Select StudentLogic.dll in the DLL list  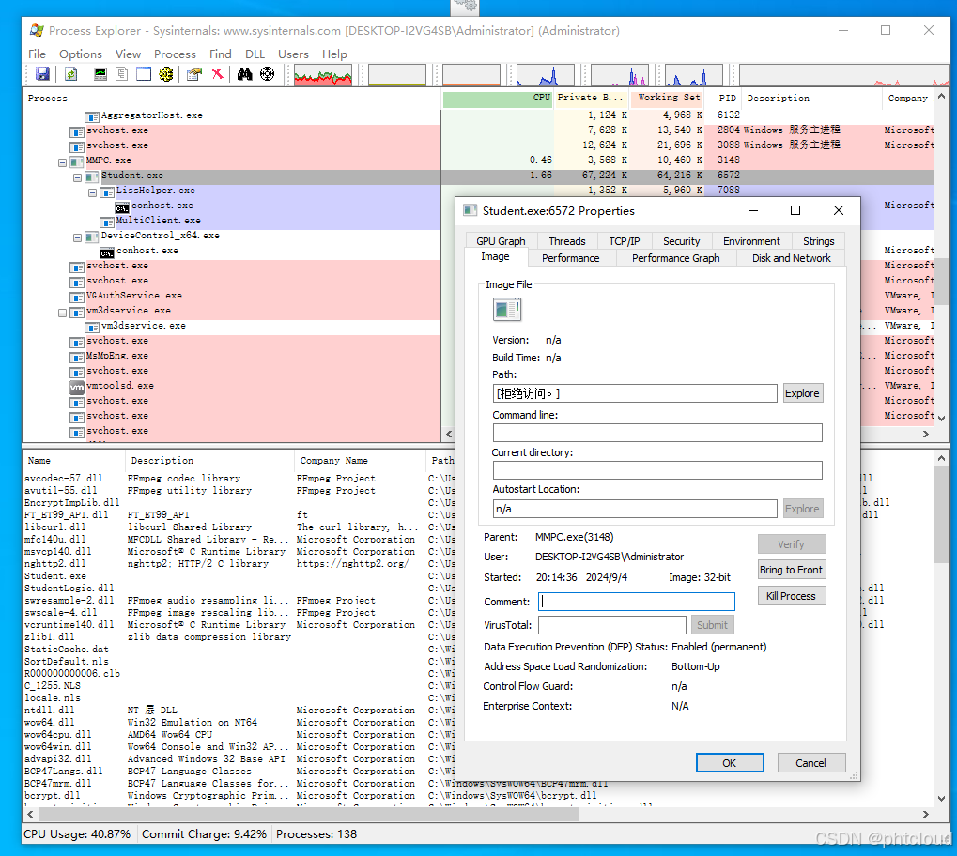tap(69, 588)
